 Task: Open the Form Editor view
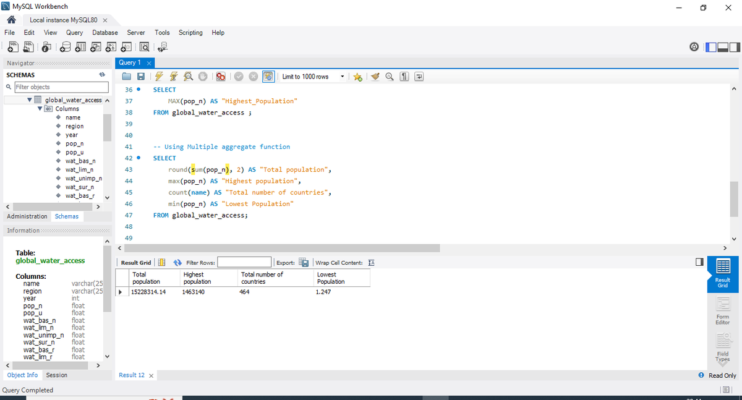(x=723, y=311)
